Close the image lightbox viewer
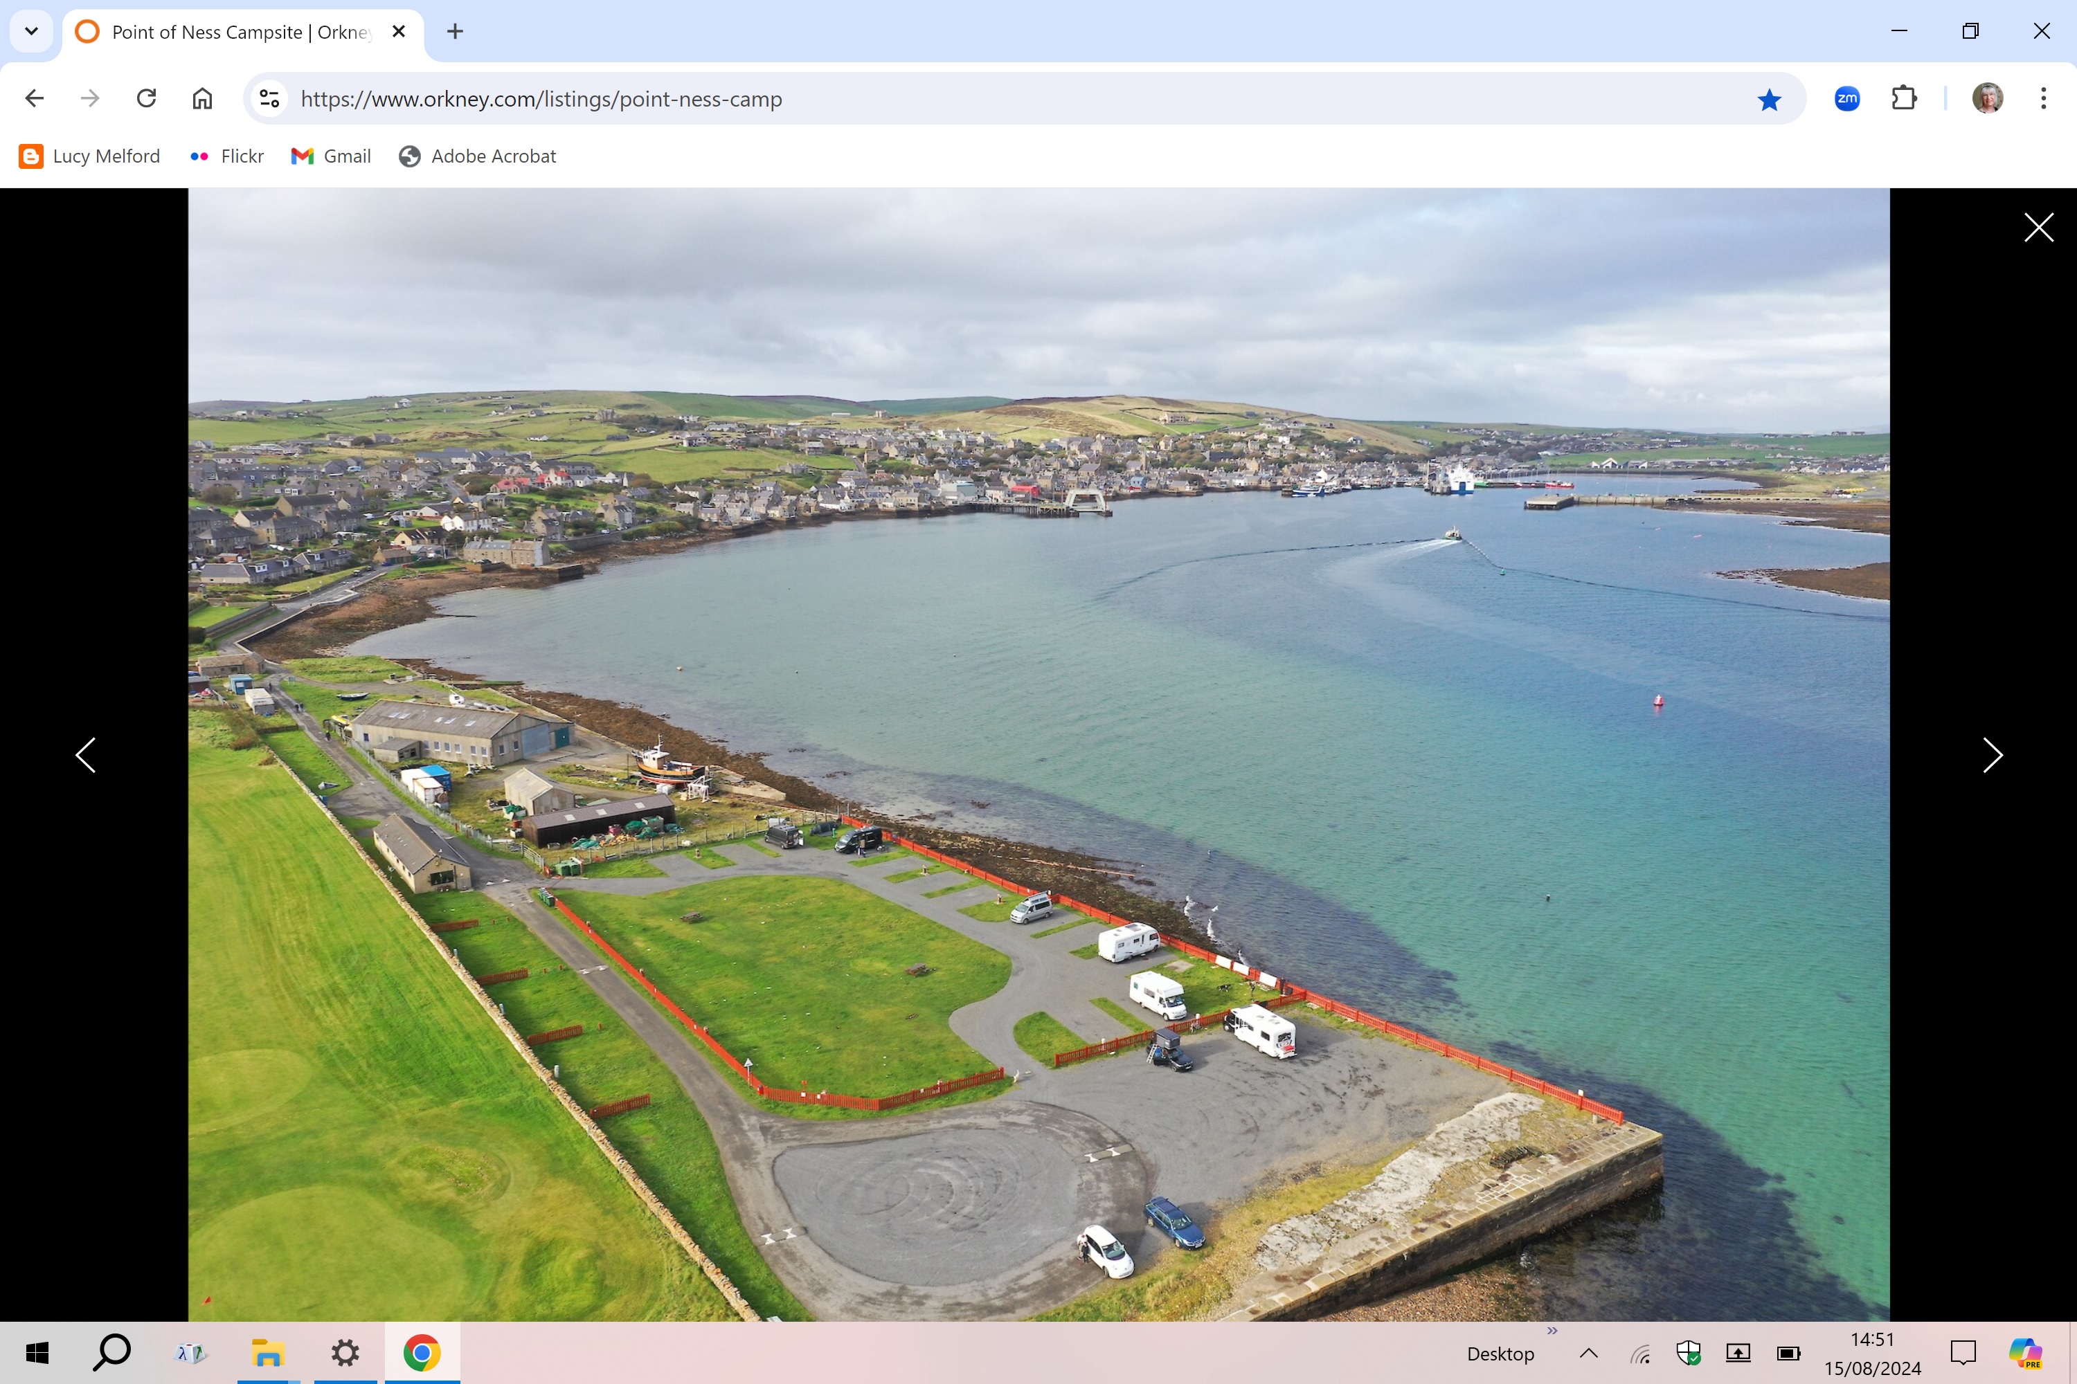Viewport: 2077px width, 1384px height. tap(2038, 228)
